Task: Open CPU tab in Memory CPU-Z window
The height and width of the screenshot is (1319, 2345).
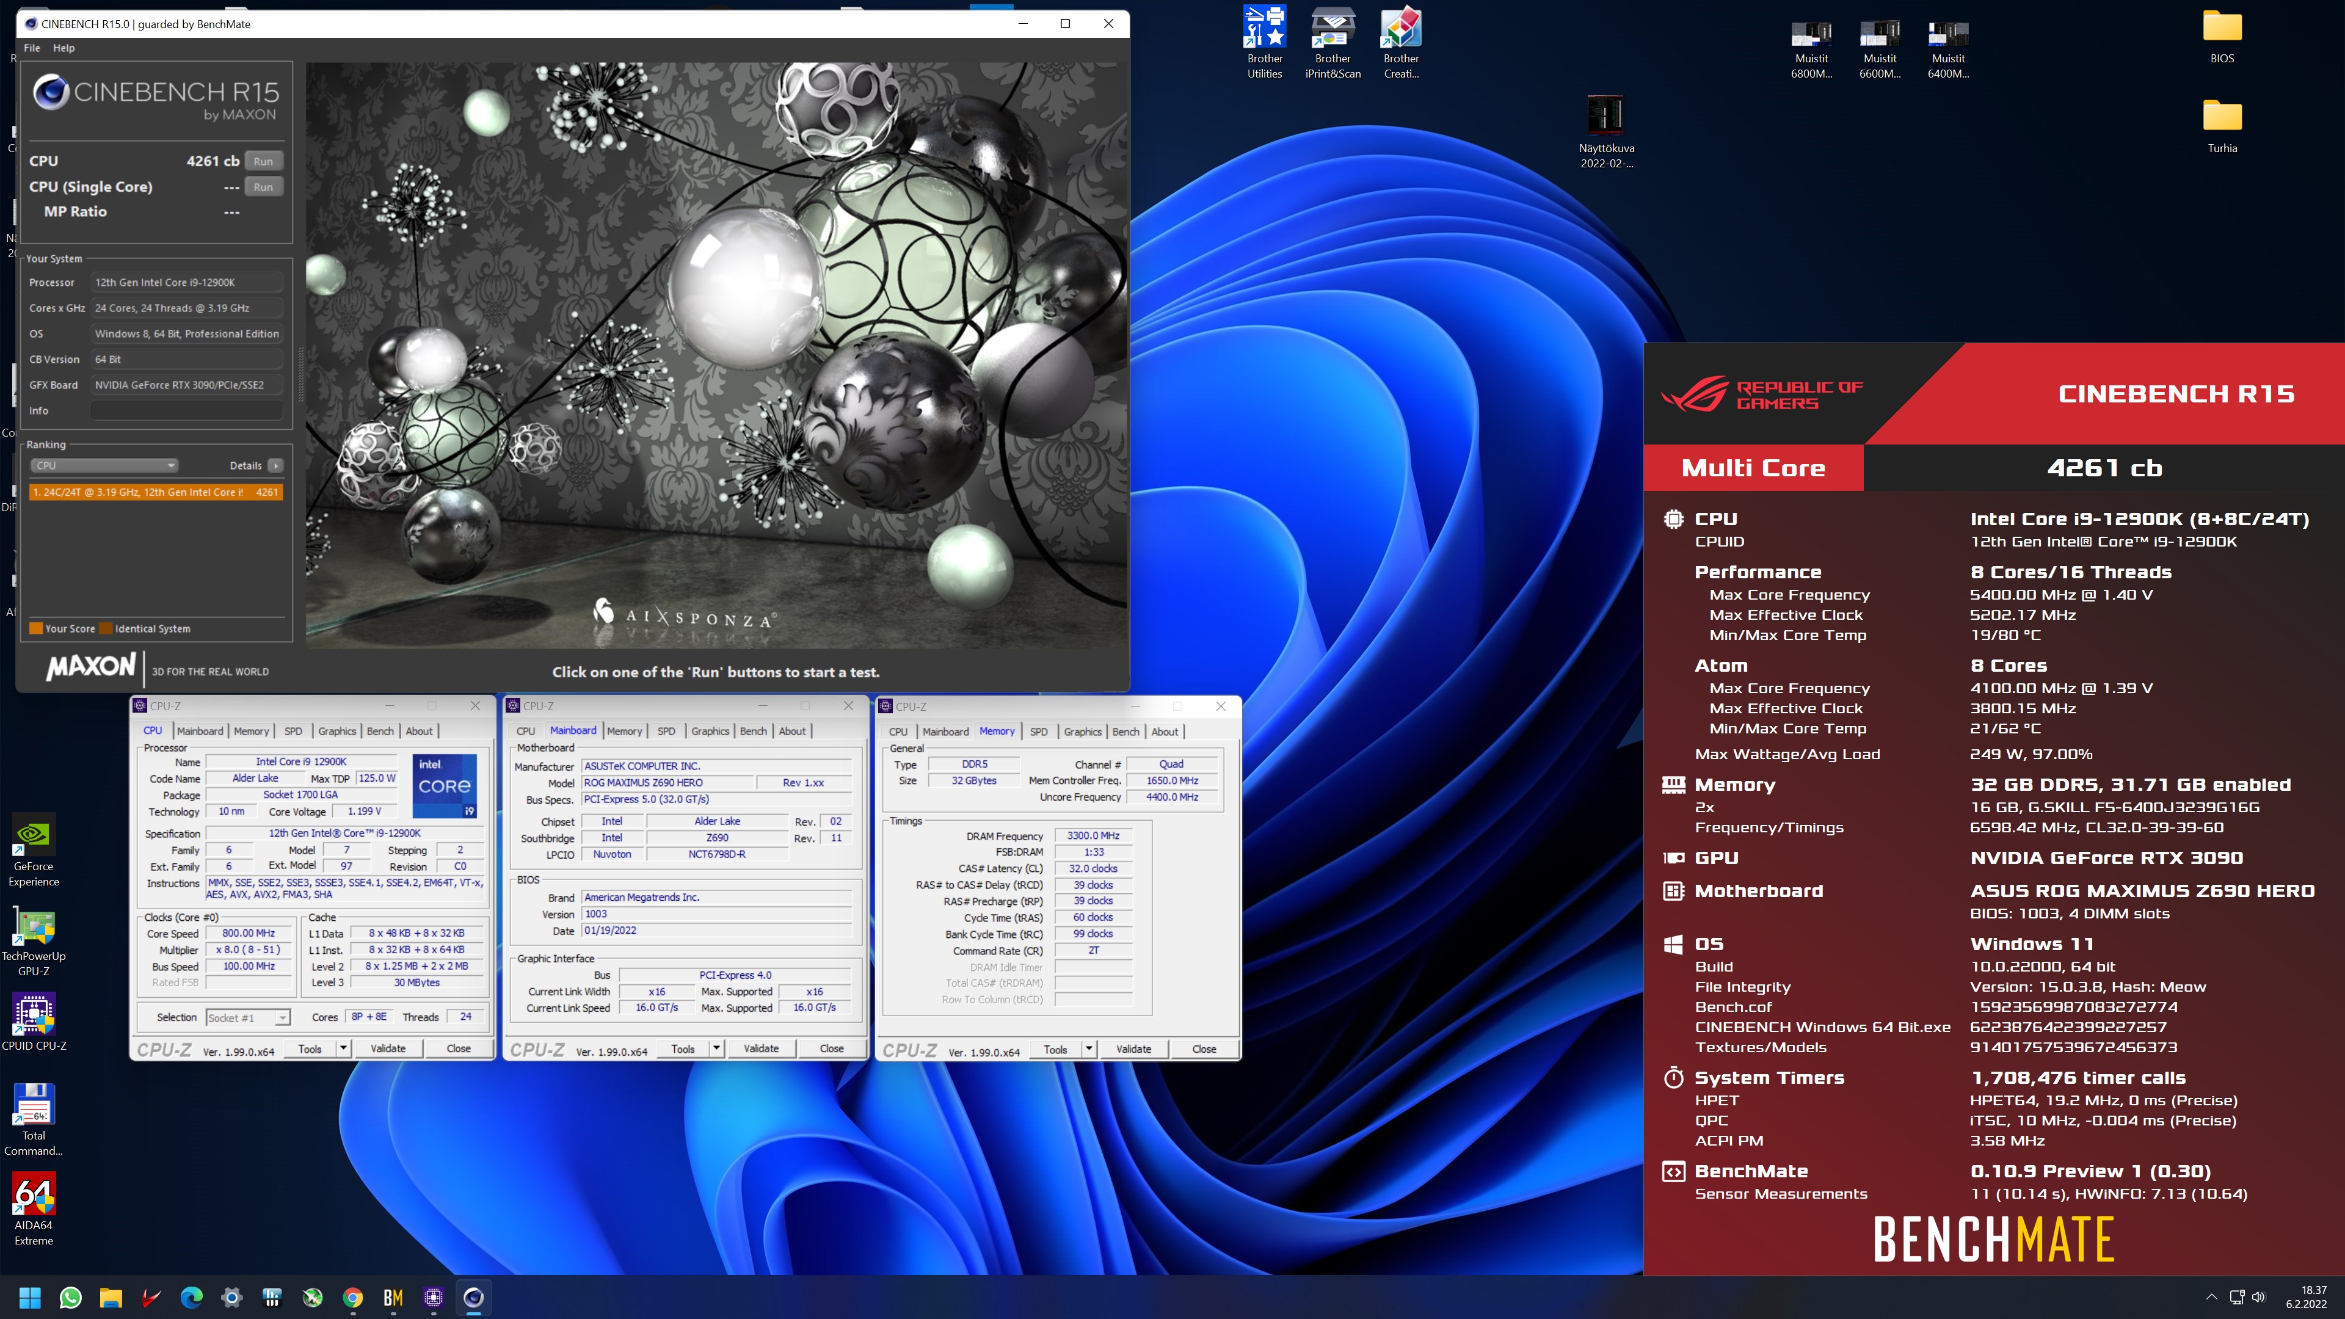Action: click(x=898, y=732)
